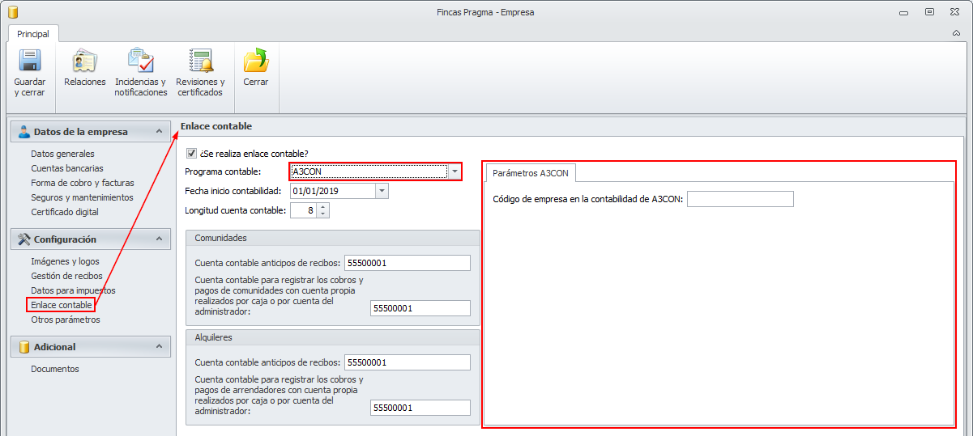This screenshot has width=973, height=436.
Task: Click the Programa contable A3CON text box
Action: coord(369,171)
